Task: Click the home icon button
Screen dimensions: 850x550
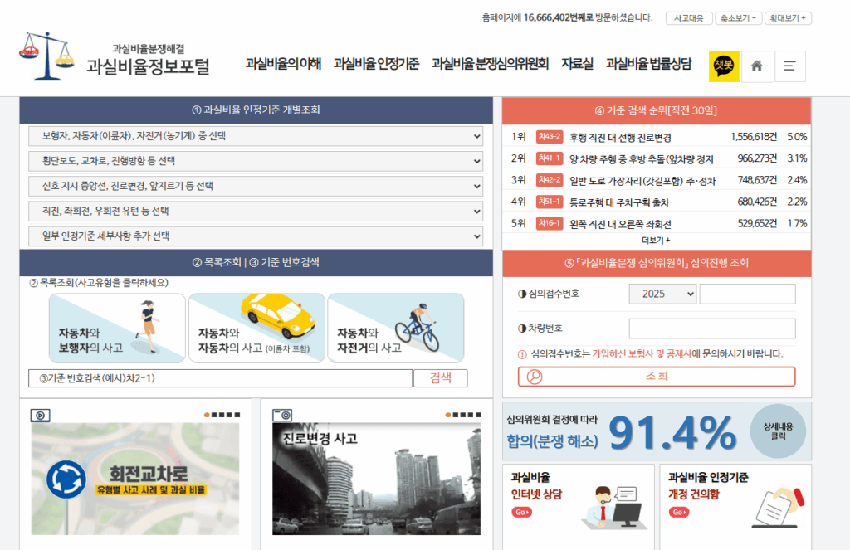Action: [756, 66]
